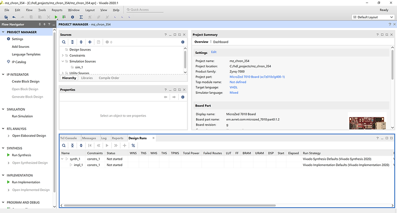Close the Design Runs tab
Image resolution: width=397 pixels, height=213 pixels.
point(154,138)
